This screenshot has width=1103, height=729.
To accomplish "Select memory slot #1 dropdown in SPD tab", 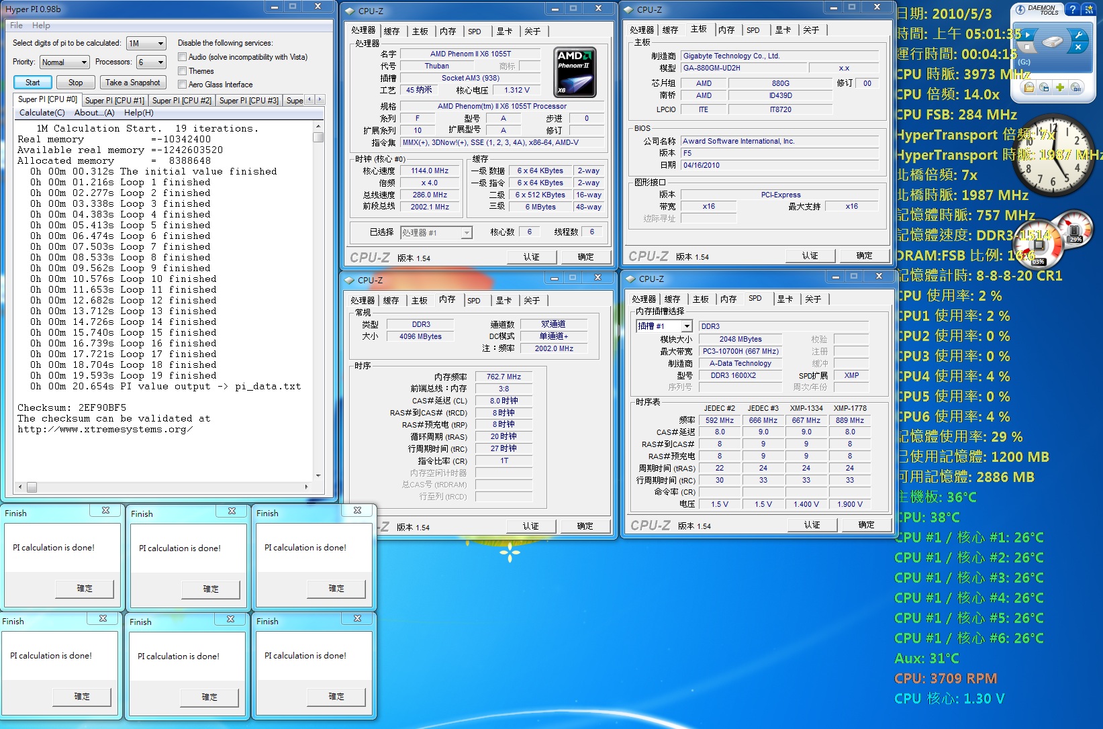I will tap(663, 326).
